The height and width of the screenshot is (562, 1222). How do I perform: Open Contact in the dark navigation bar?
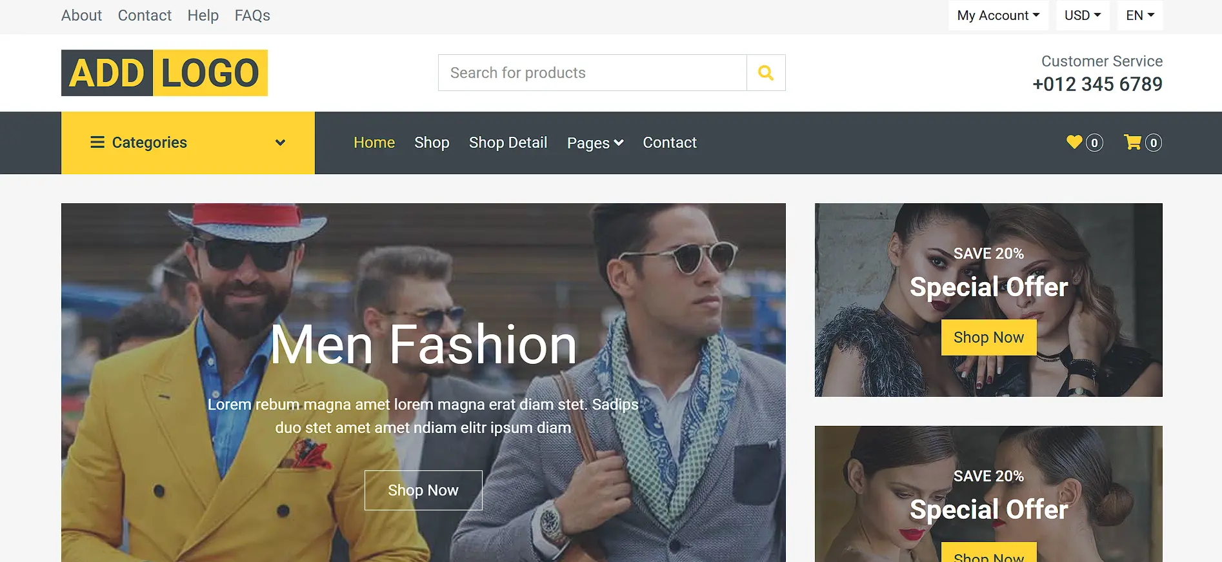(670, 143)
